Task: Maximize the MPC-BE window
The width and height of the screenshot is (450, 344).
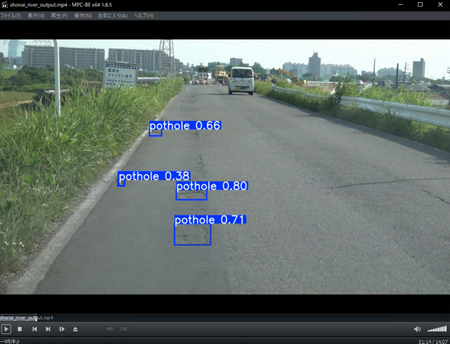Action: [420, 5]
